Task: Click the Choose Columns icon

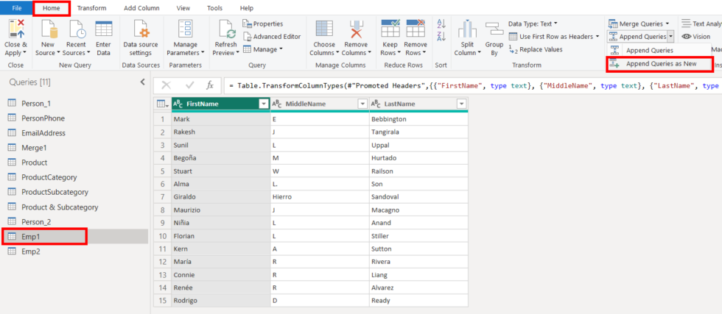Action: (x=324, y=29)
